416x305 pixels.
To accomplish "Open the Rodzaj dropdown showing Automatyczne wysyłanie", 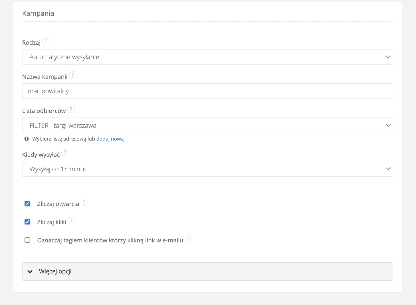I will point(207,57).
